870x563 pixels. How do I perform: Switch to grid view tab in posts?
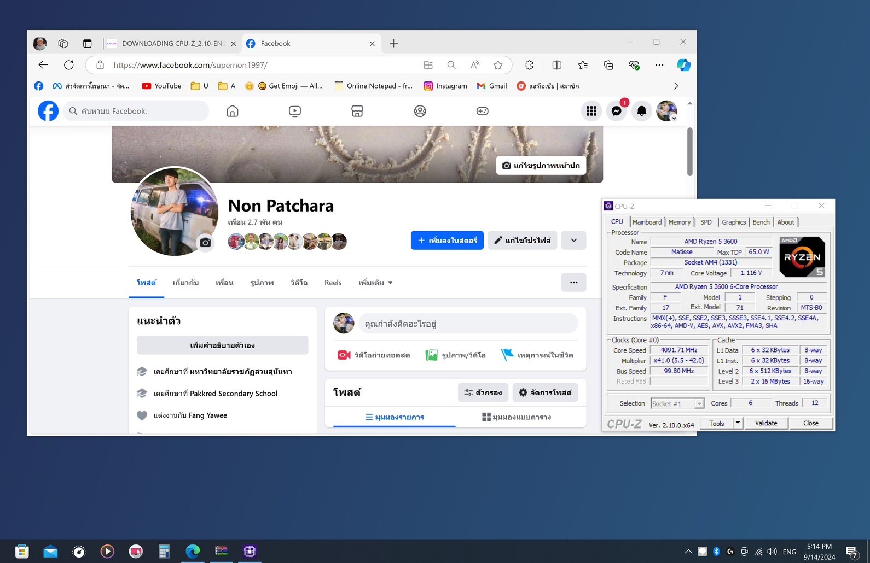(516, 417)
